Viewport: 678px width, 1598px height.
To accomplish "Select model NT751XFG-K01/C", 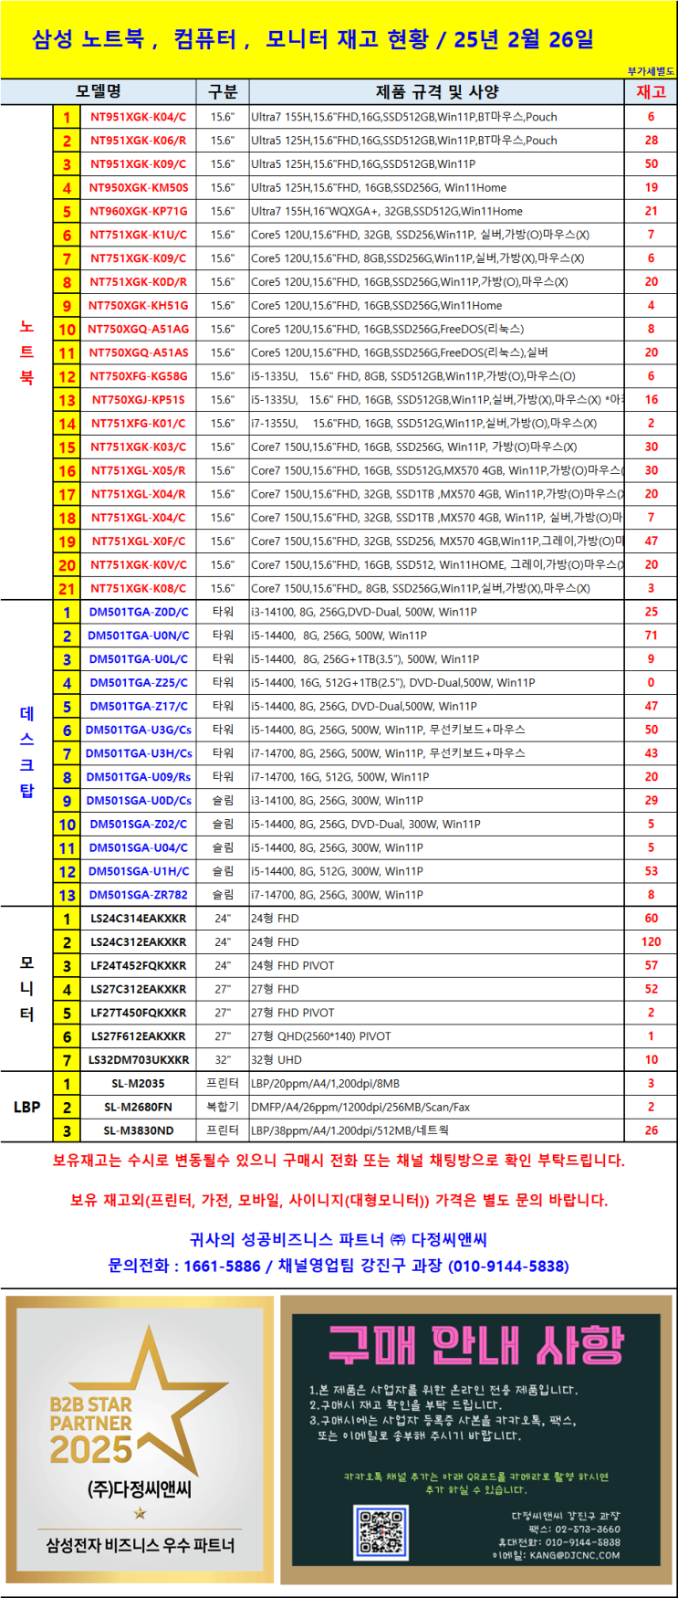I will pos(138,424).
